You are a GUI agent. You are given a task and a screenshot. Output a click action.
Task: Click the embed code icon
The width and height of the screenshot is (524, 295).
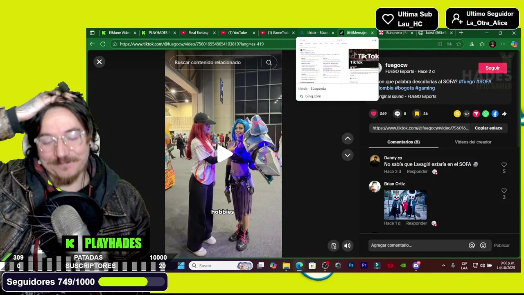[467, 113]
